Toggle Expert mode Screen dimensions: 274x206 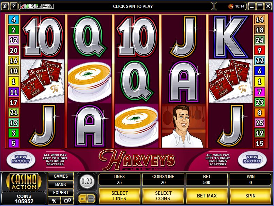pos(61,193)
